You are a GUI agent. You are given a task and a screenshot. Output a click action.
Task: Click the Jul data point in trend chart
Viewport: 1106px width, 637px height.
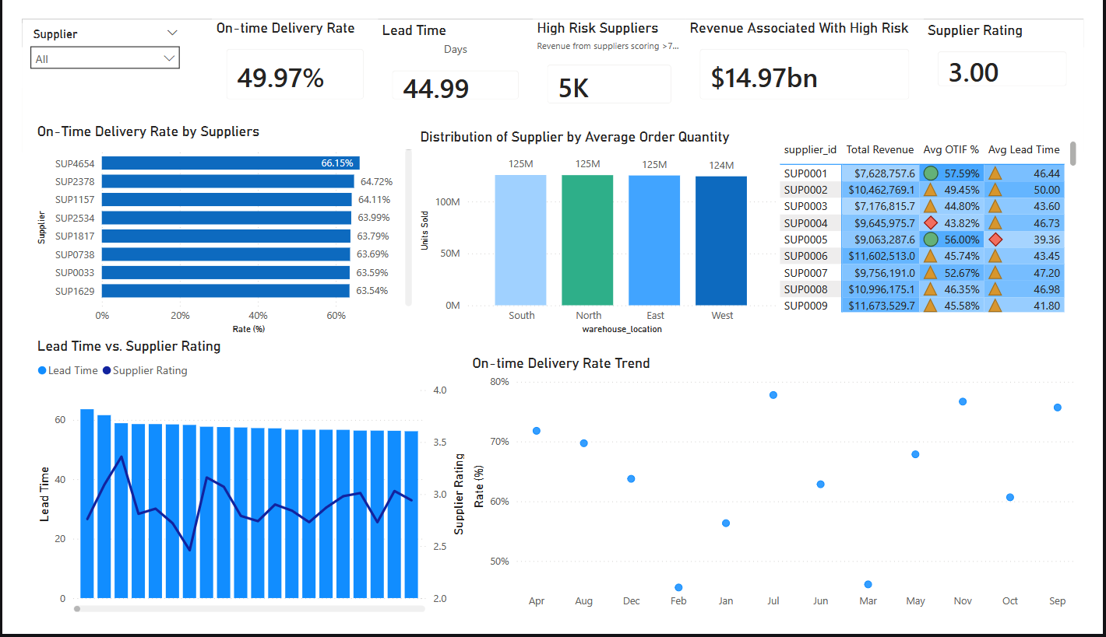(773, 395)
